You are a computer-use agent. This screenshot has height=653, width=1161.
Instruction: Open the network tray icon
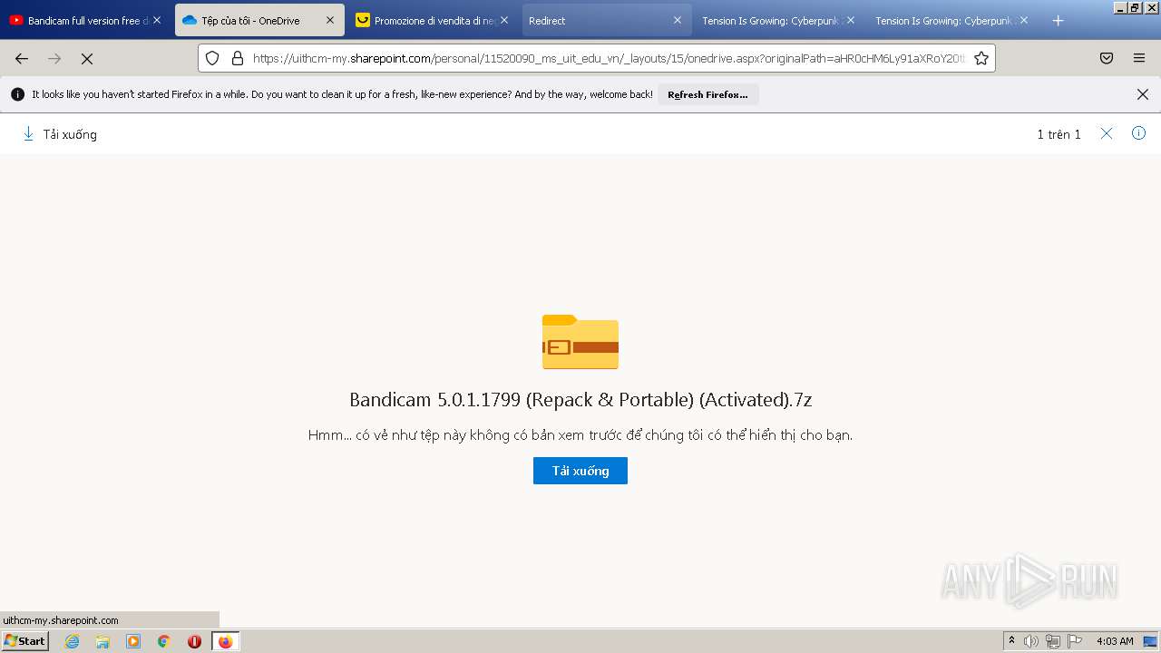[x=1053, y=641]
